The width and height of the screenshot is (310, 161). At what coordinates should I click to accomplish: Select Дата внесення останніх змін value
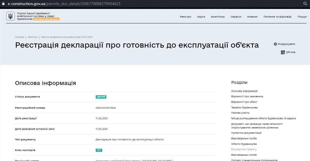tap(102, 129)
